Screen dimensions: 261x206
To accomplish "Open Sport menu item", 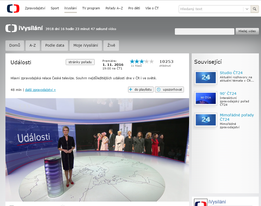I will click(x=55, y=8).
